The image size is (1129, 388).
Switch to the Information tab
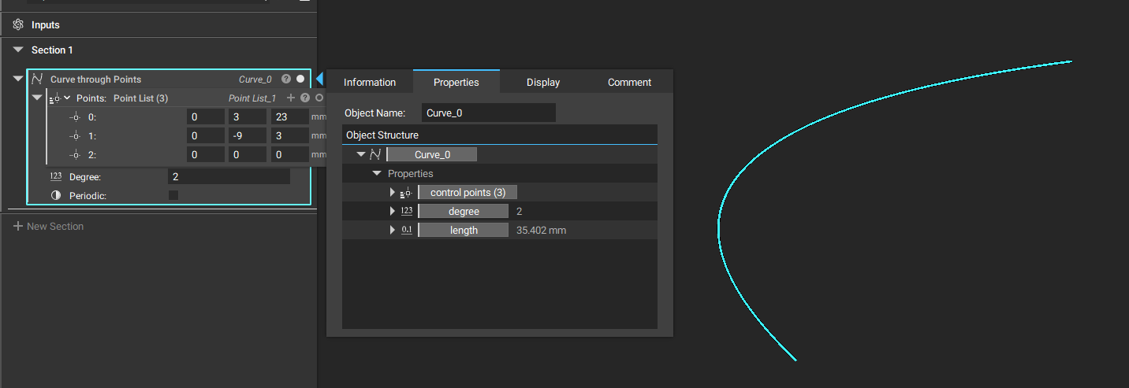coord(370,82)
